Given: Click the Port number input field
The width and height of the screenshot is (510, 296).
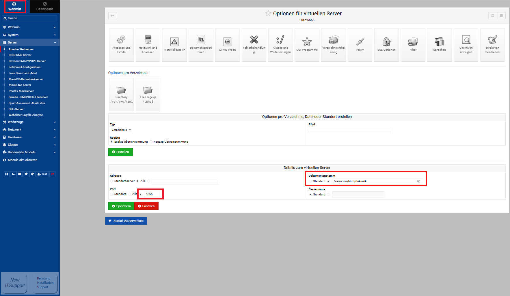Looking at the screenshot, I should pyautogui.click(x=152, y=194).
